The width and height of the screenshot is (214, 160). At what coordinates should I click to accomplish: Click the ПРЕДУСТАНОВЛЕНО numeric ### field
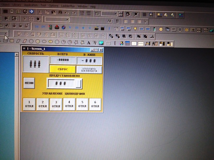[x=61, y=83]
